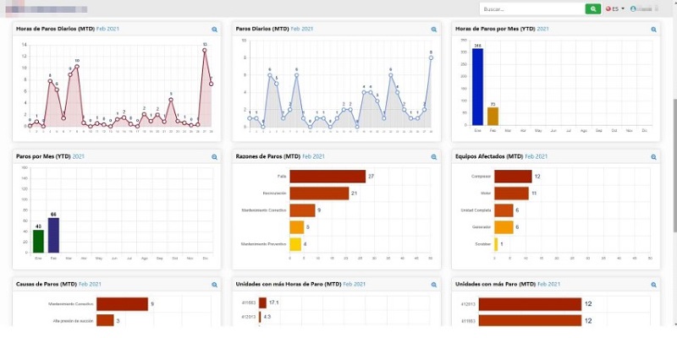Zoom into Razones de Paros chart
The width and height of the screenshot is (677, 338).
pyautogui.click(x=434, y=157)
